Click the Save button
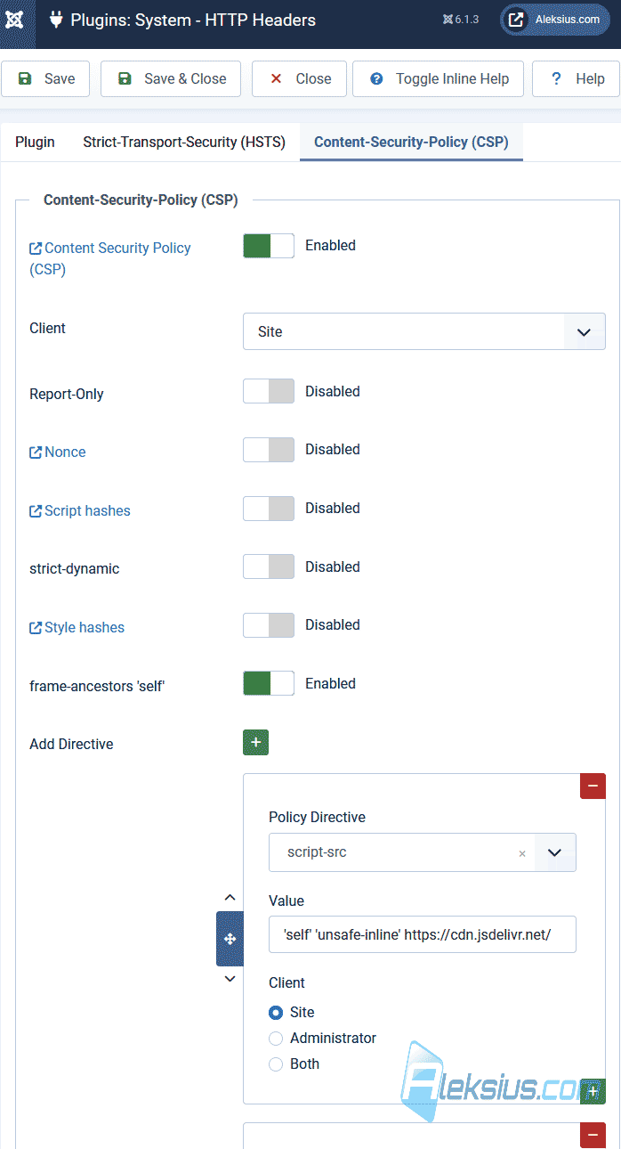The width and height of the screenshot is (621, 1149). point(45,78)
